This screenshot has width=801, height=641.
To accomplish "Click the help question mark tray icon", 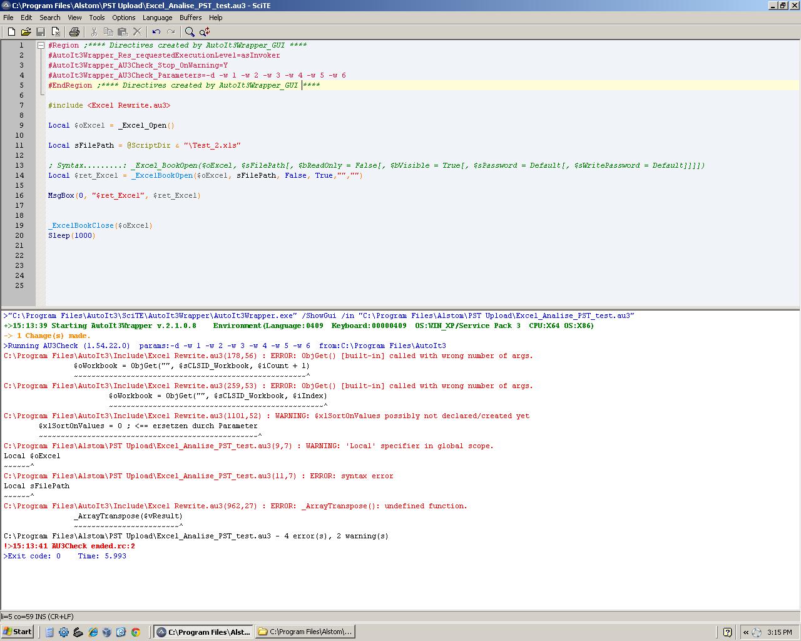I will tap(727, 632).
